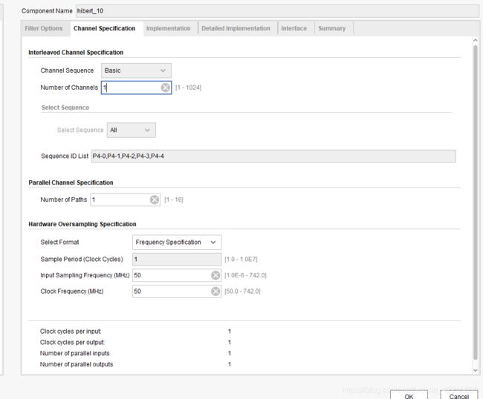
Task: Click the '[50.0 - 742.0]' range text
Action: click(x=242, y=291)
